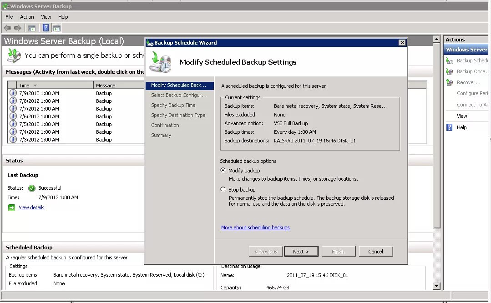Screen dimensions: 491x303
Task: Select 7/9/2012 1:00 AM message row
Action: point(76,93)
